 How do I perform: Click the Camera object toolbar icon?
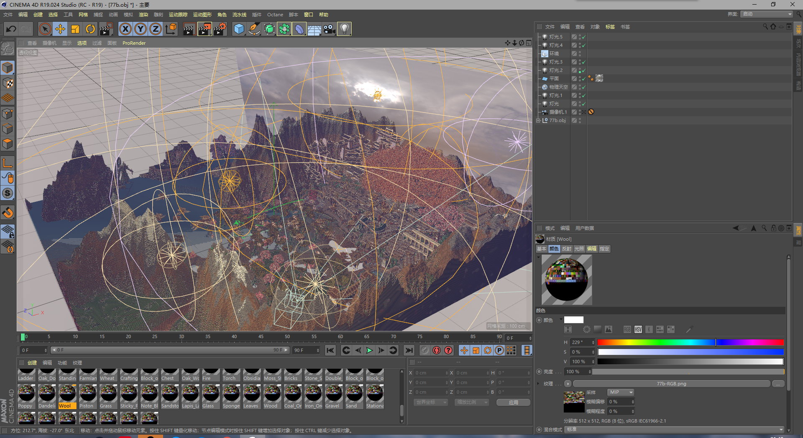(330, 29)
